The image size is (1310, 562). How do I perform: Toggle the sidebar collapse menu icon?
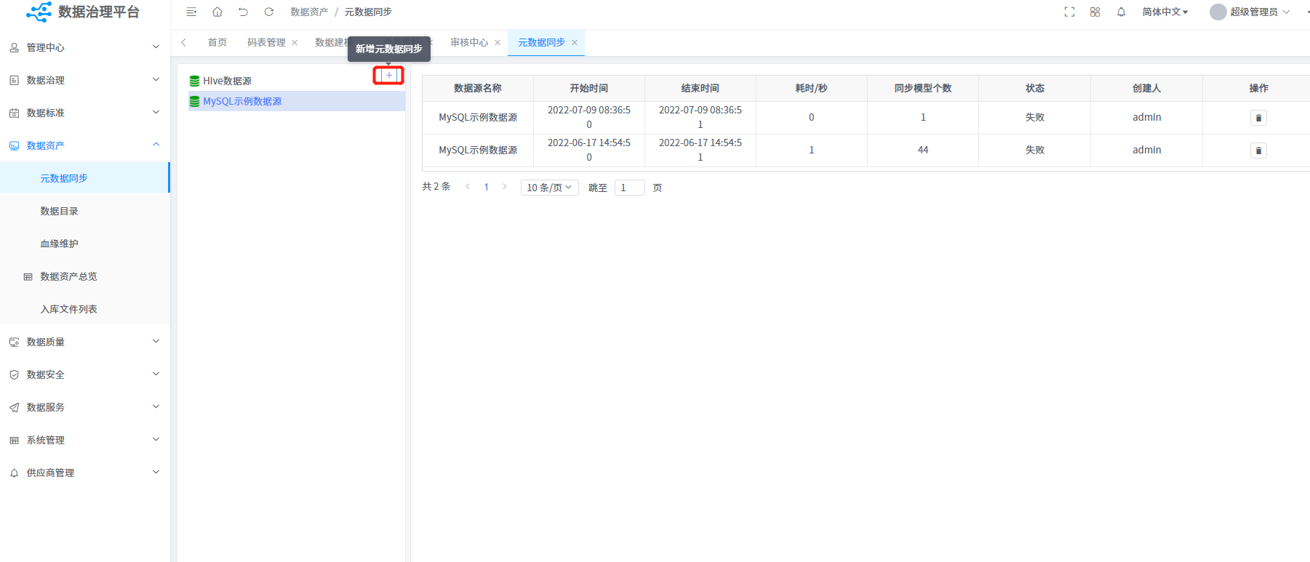[x=191, y=12]
